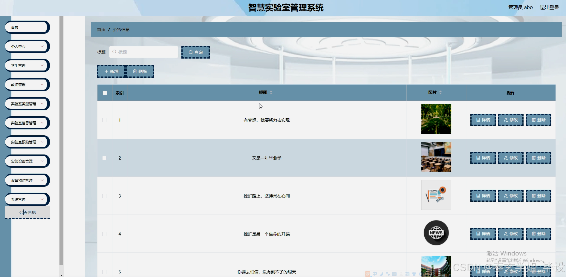The height and width of the screenshot is (277, 566).
Task: Expand the 实验室预约管理 sidebar menu
Action: click(x=27, y=142)
